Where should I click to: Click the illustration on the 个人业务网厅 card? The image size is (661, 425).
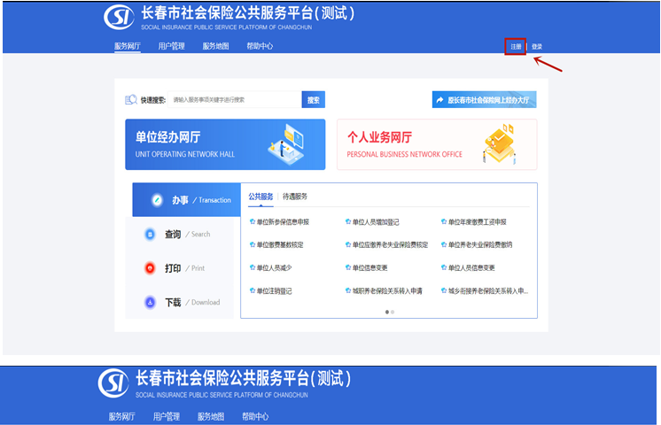click(500, 144)
